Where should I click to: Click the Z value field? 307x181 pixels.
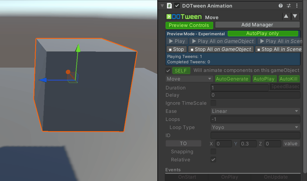pyautogui.click(x=273, y=144)
